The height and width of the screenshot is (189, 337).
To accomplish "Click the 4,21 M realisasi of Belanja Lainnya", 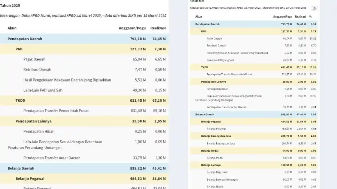I will 302,165.
